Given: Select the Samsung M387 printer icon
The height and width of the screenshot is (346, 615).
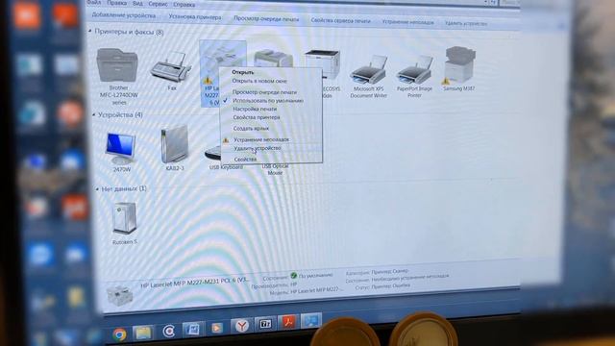Looking at the screenshot, I should (459, 64).
